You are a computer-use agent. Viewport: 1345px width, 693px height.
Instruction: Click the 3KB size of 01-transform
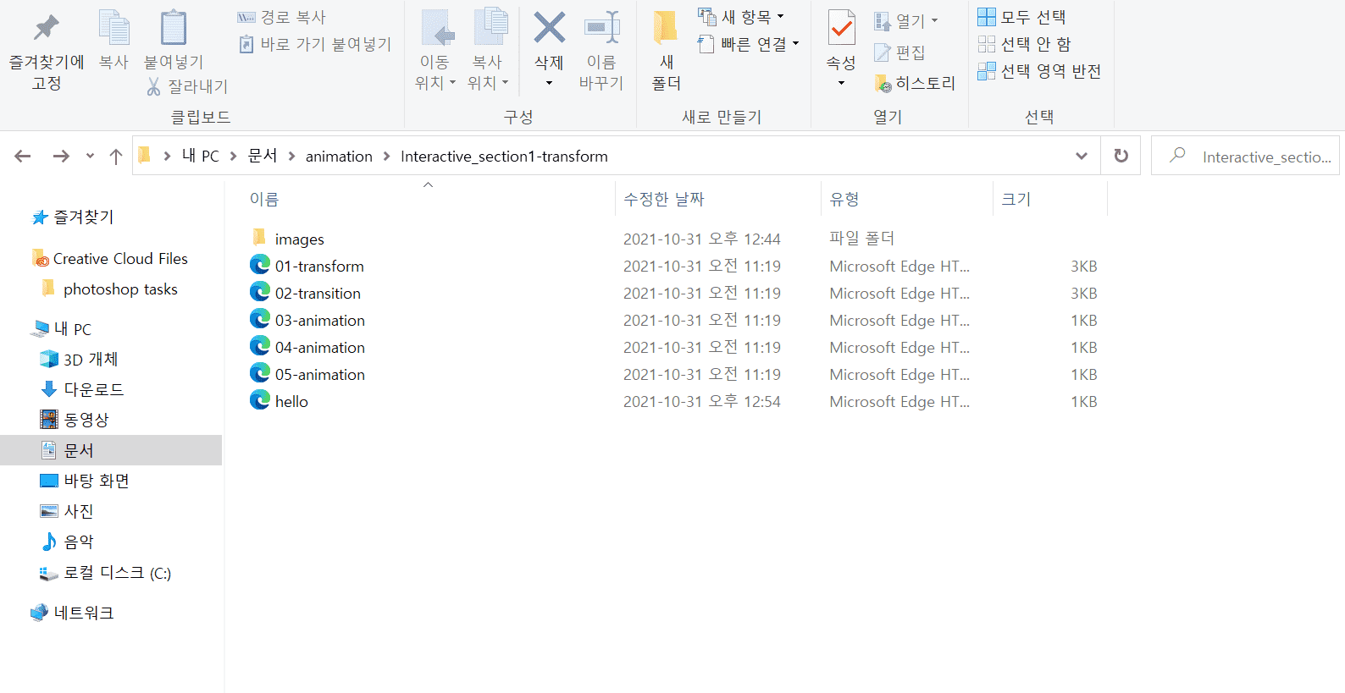click(1083, 266)
